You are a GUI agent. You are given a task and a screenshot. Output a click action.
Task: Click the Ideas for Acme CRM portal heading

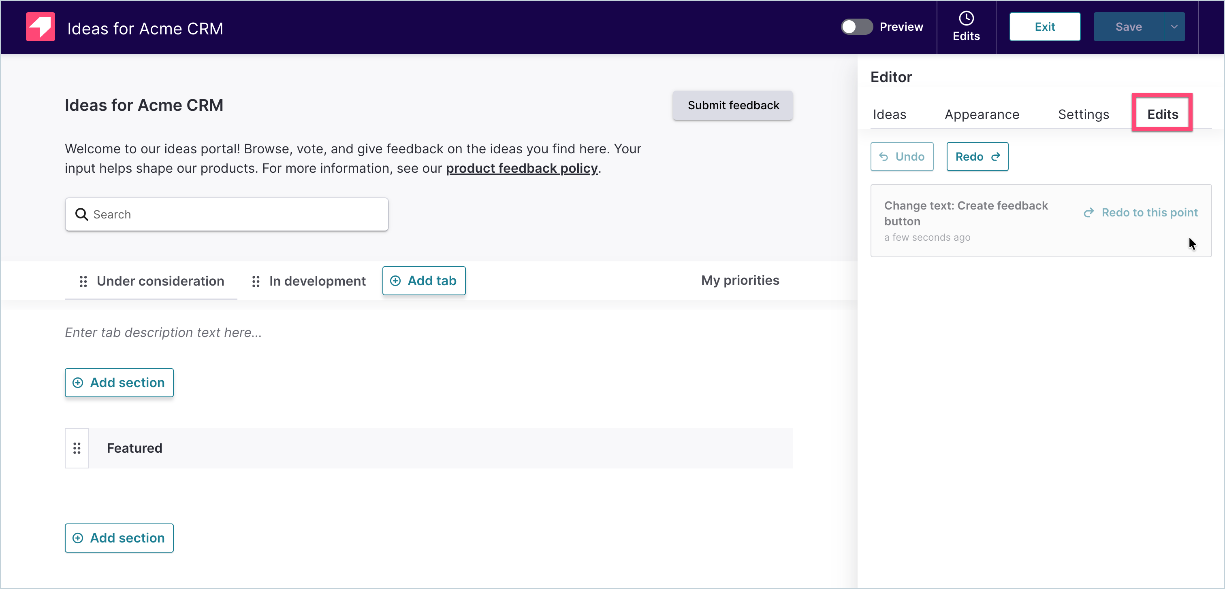(x=144, y=105)
